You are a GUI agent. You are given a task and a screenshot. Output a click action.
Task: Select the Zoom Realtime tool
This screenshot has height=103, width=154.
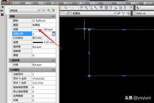coord(86,8)
